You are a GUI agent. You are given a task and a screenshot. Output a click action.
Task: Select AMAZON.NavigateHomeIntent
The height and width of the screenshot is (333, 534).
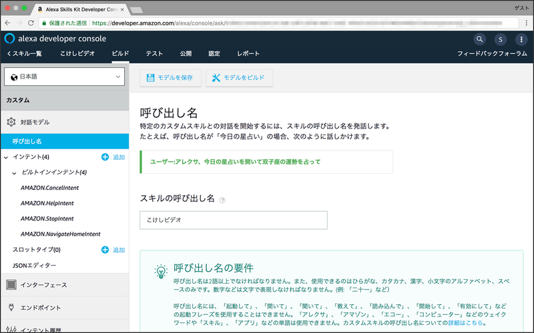tap(61, 234)
